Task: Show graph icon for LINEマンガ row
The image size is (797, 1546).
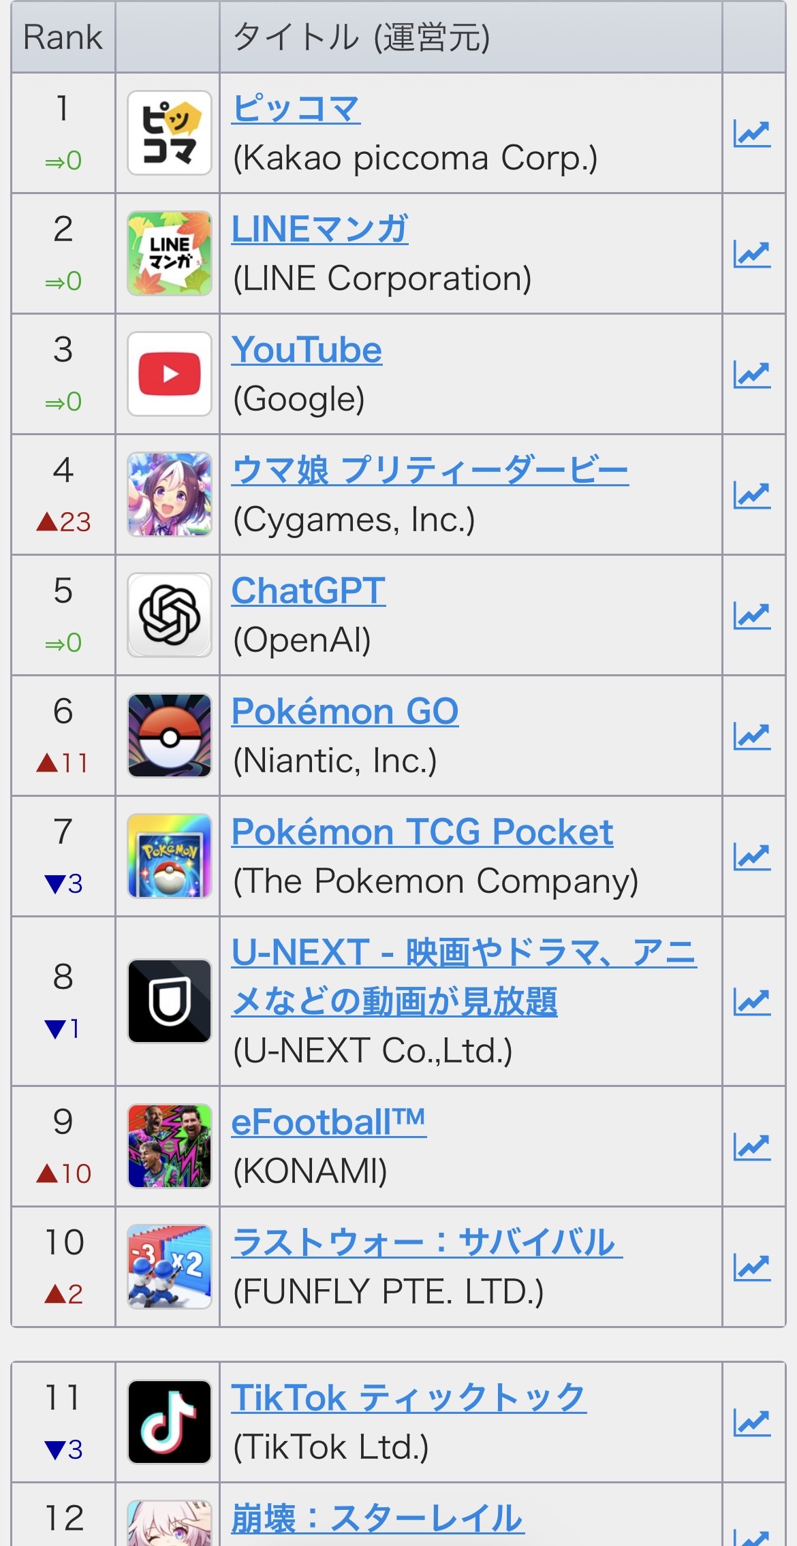Action: click(752, 254)
